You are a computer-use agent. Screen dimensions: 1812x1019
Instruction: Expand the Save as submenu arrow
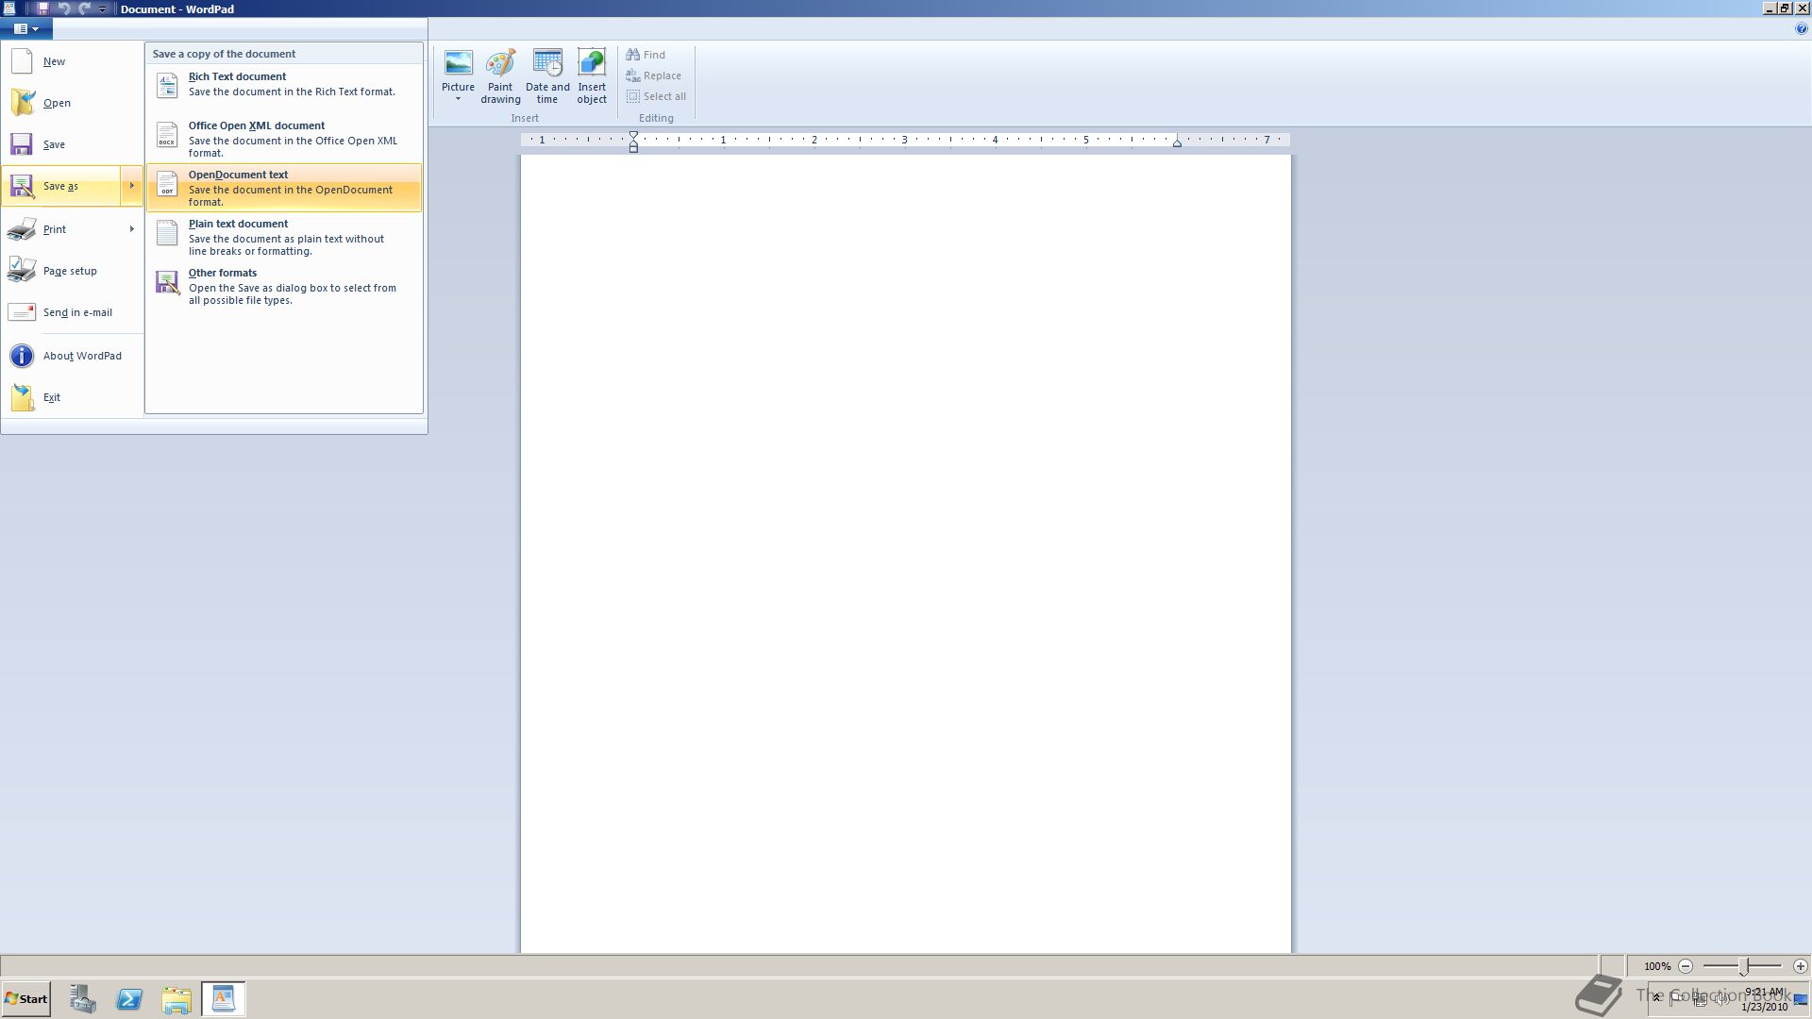point(132,186)
